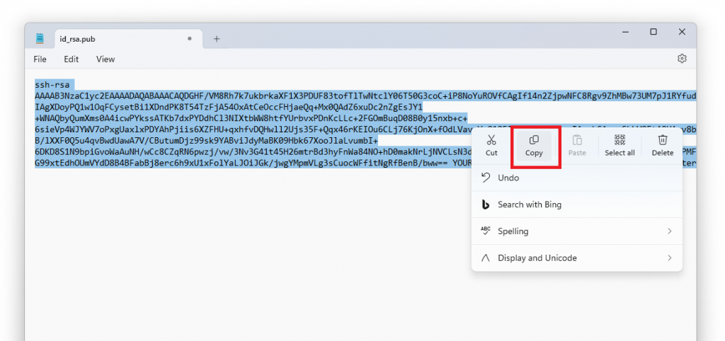Click the line starting with G99xtEdhOUmVYdD8

click(253, 163)
